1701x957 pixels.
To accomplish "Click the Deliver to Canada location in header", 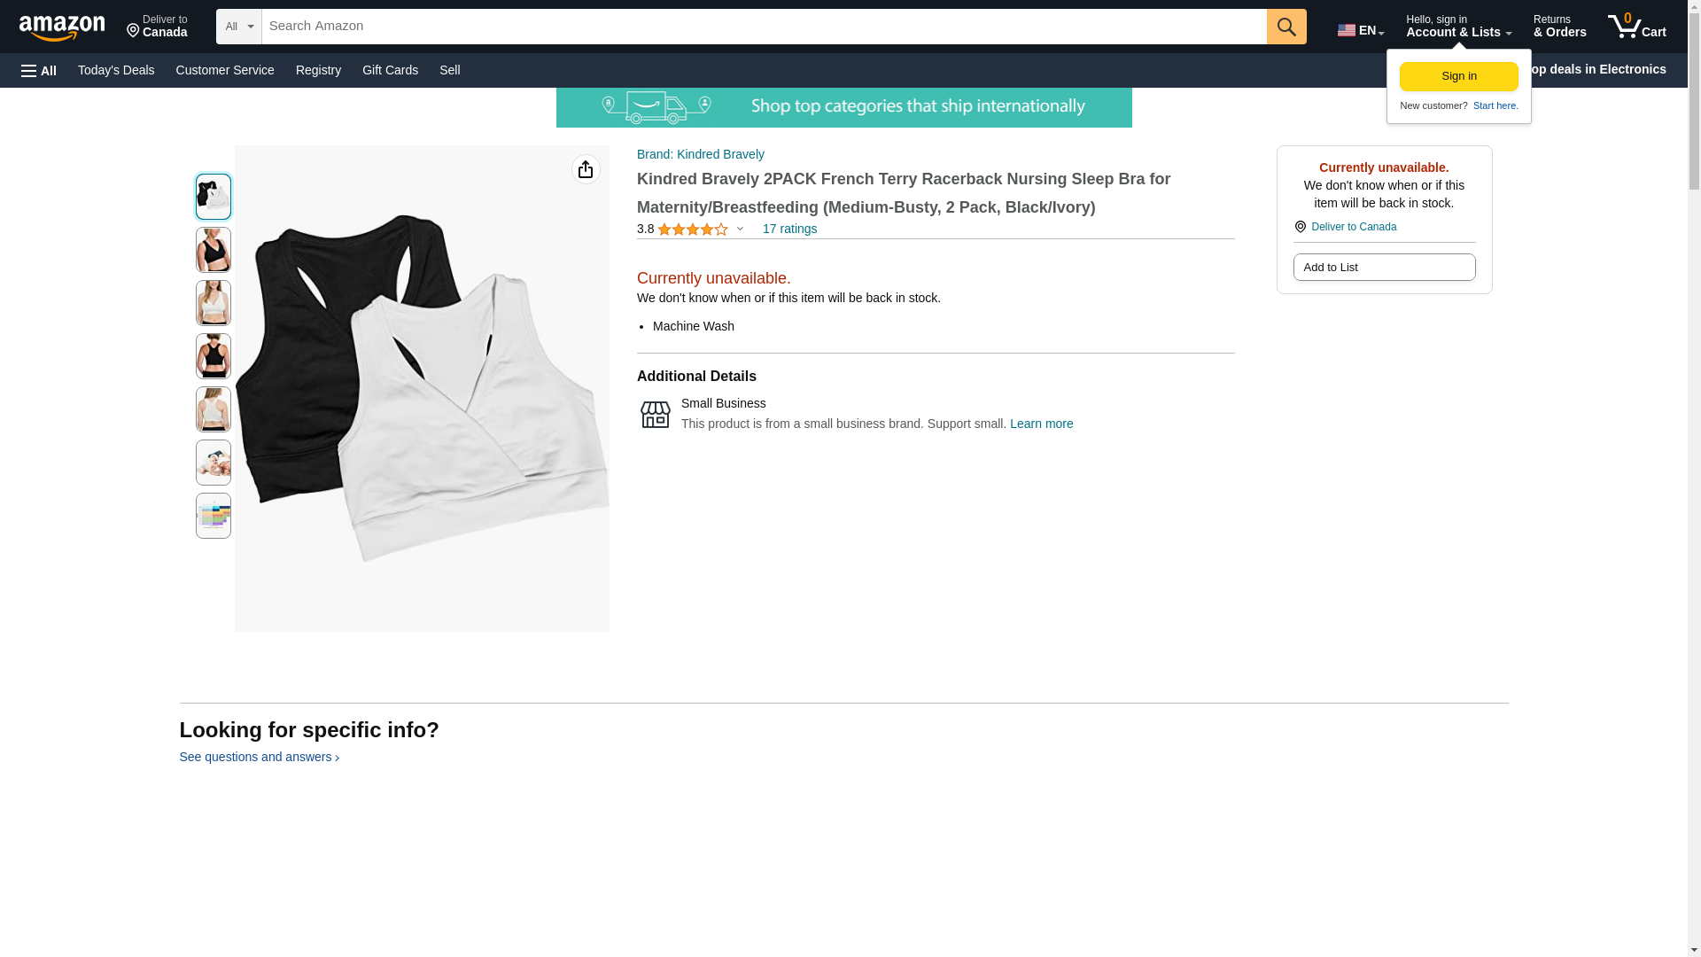I will tap(157, 27).
